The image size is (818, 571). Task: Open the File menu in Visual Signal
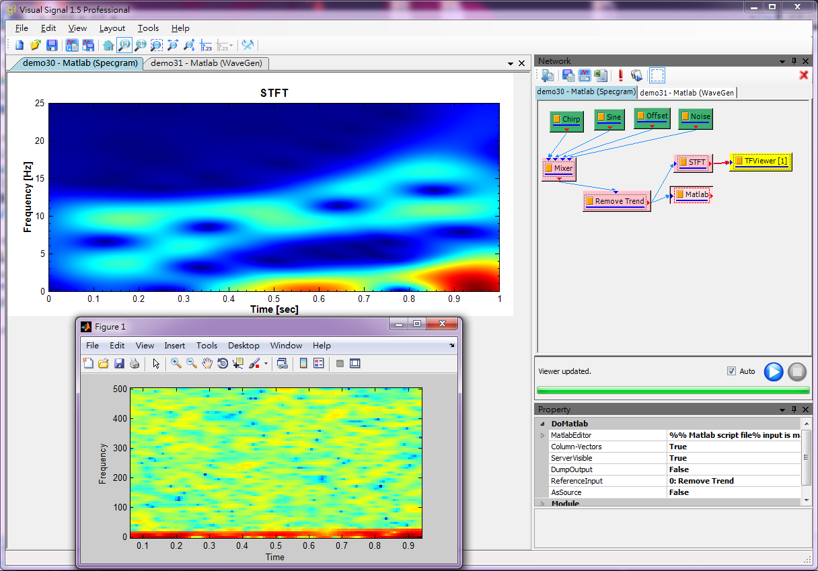(x=22, y=28)
